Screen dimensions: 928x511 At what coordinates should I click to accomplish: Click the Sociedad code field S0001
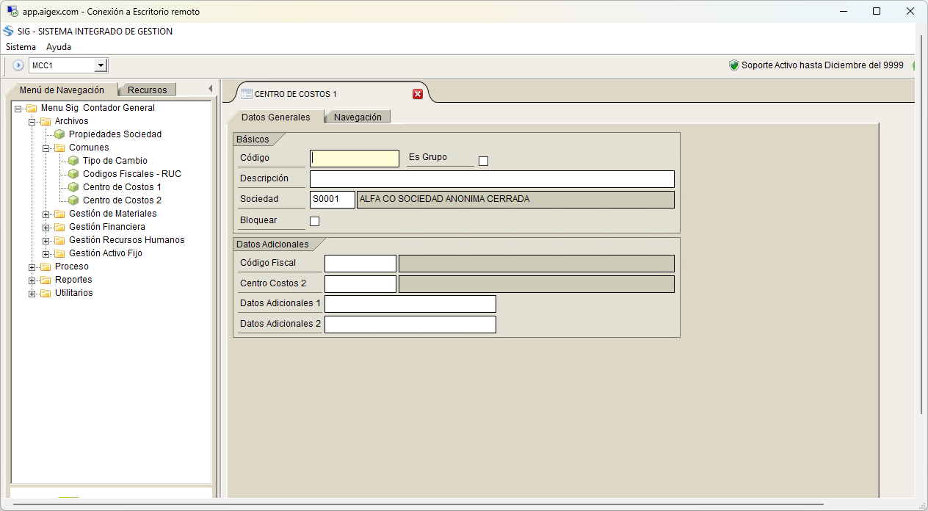[x=333, y=200]
